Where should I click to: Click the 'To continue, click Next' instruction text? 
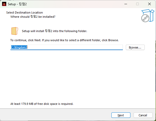[64, 40]
